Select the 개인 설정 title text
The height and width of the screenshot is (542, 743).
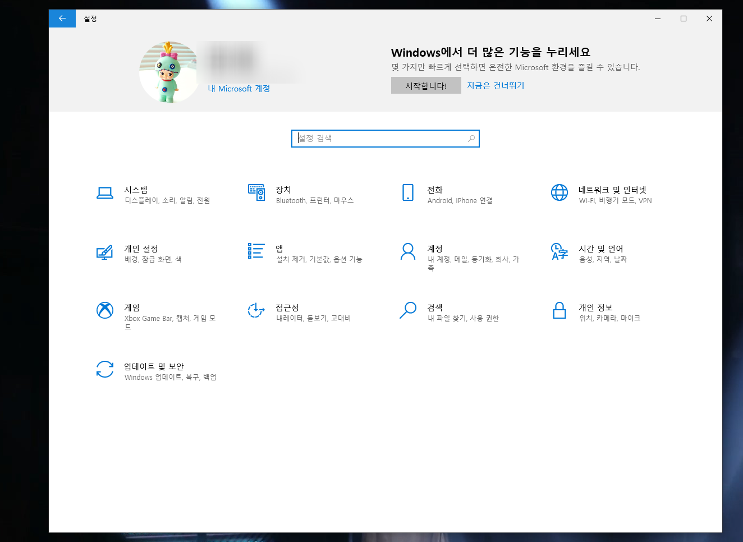coord(141,249)
